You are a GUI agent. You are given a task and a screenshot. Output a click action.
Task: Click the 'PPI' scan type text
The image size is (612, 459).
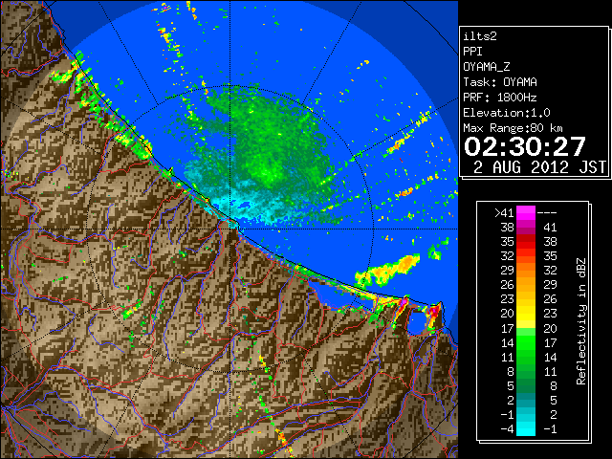(x=472, y=52)
